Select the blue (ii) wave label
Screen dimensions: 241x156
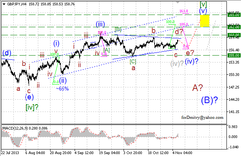tap(63, 80)
